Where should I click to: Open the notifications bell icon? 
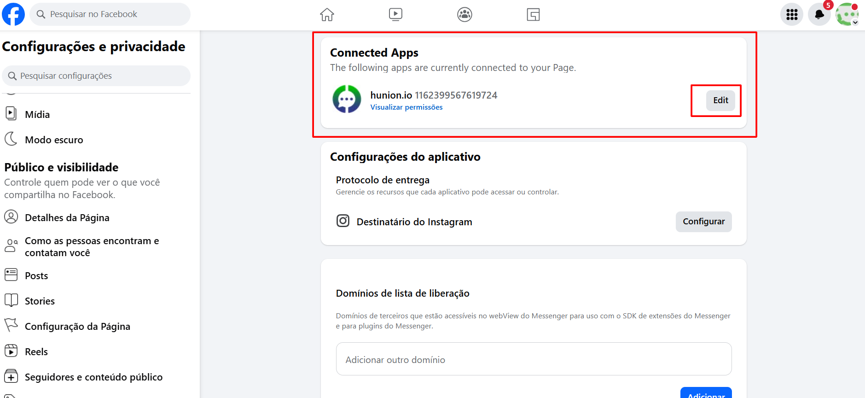819,15
